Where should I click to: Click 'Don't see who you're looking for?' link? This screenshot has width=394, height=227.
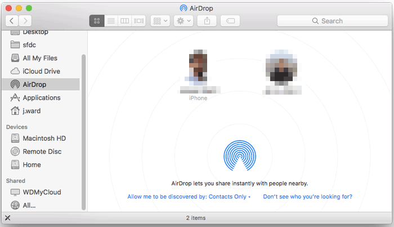coord(307,197)
